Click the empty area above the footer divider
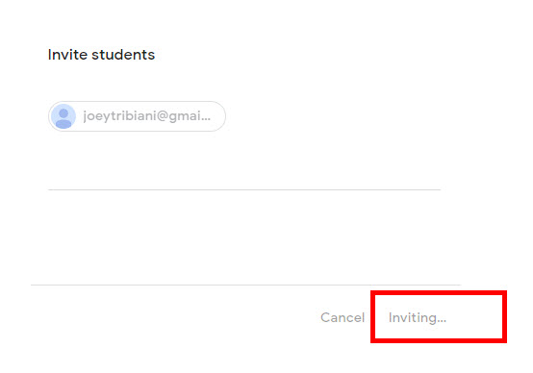This screenshot has width=533, height=373. [244, 237]
